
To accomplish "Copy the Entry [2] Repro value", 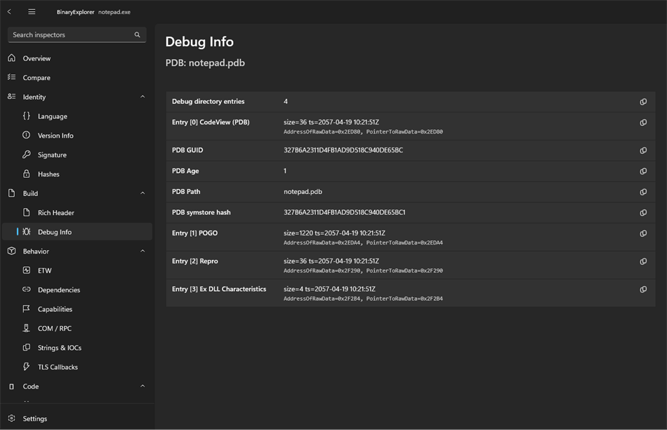I will (643, 261).
